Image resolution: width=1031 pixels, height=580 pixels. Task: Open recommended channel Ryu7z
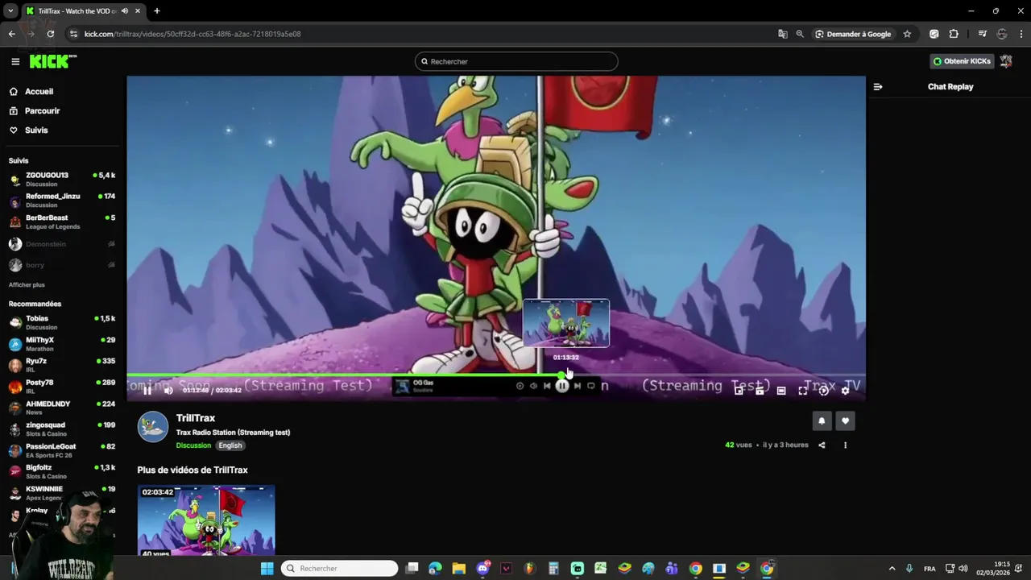click(61, 365)
